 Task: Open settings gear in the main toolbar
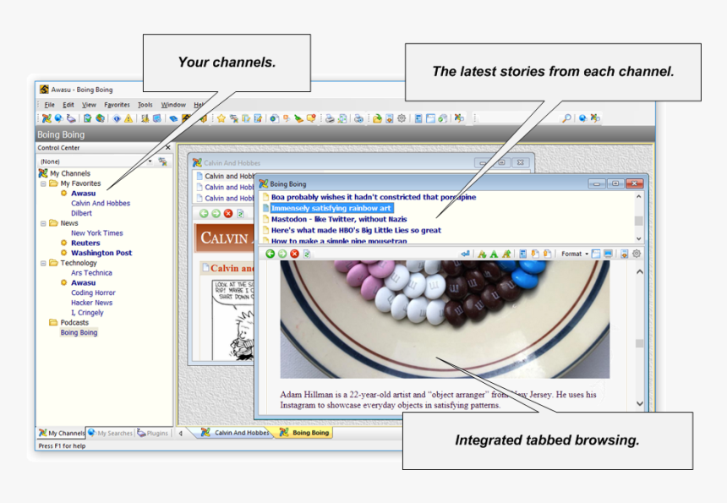(x=402, y=118)
